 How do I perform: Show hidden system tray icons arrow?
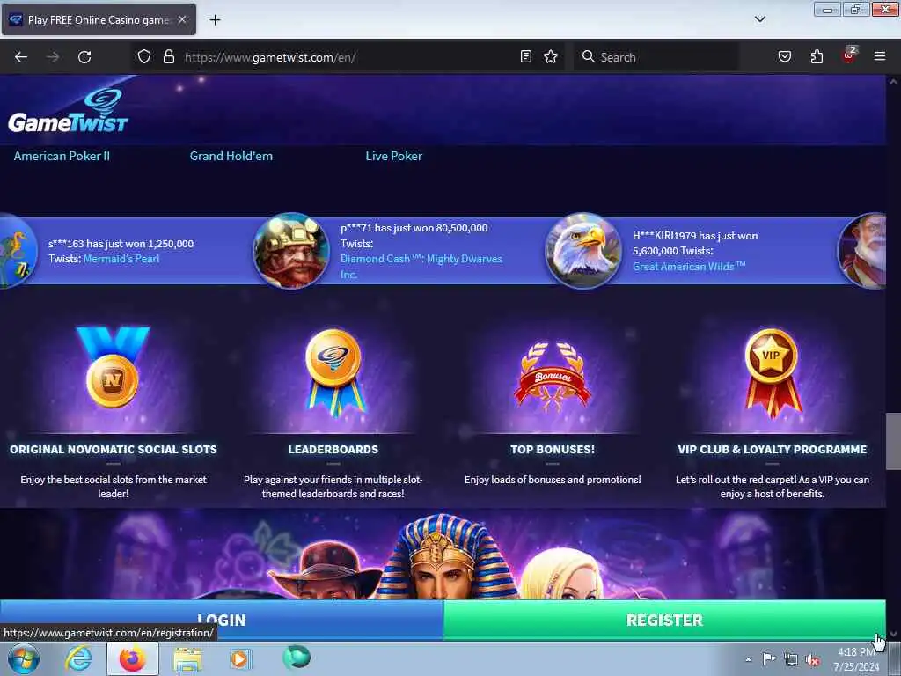(x=748, y=659)
